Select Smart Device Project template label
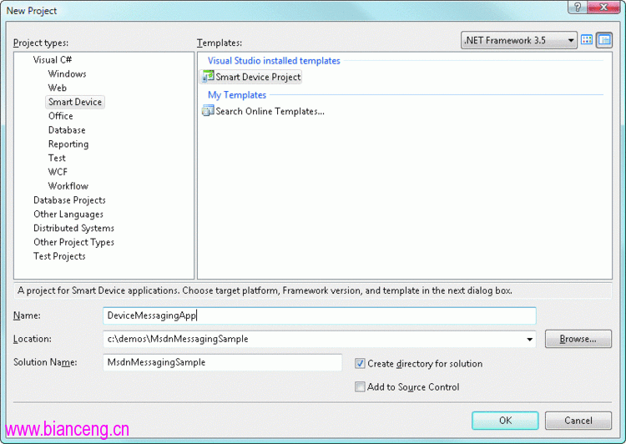 pos(258,77)
